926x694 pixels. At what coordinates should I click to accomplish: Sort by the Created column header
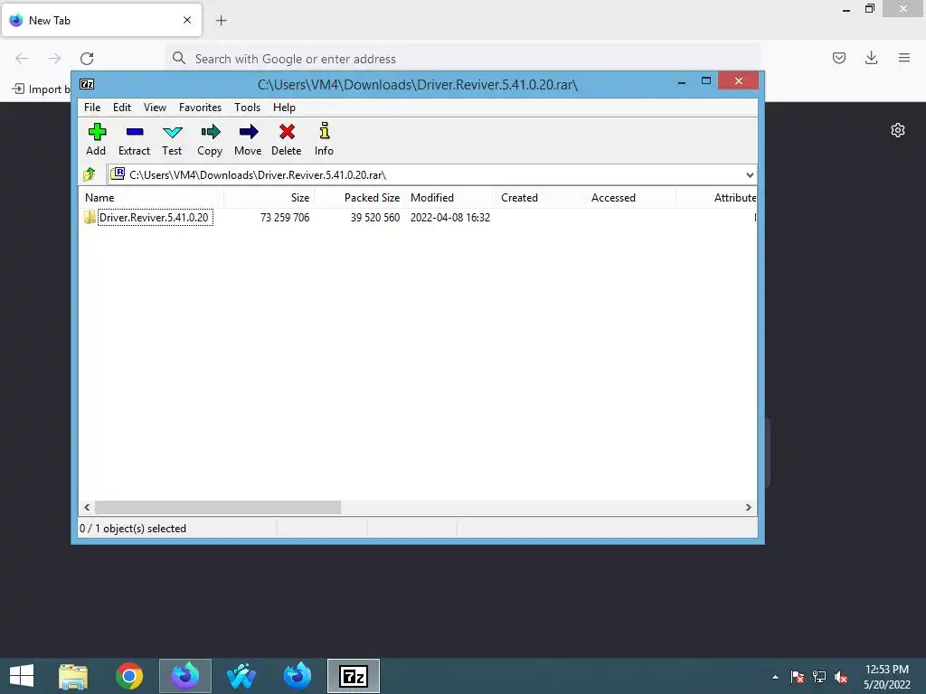pos(540,198)
